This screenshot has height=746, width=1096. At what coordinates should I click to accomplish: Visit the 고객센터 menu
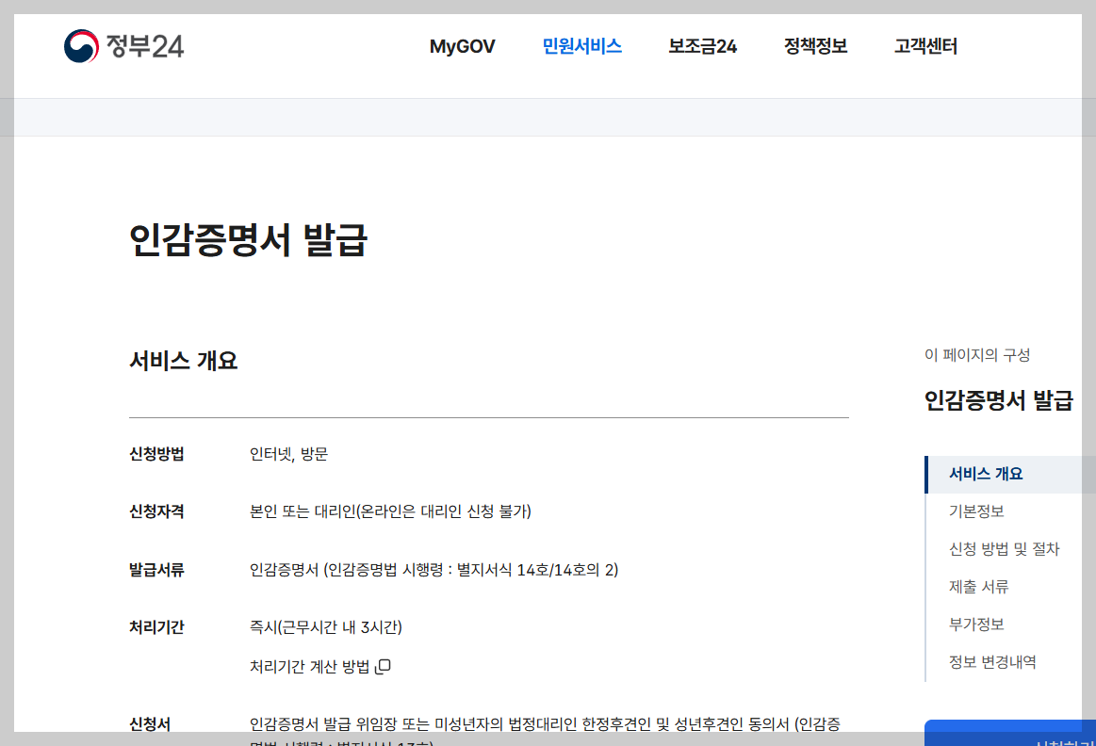tap(924, 45)
